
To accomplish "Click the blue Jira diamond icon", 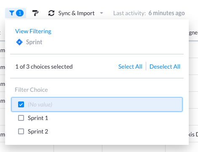I will [x=19, y=42].
